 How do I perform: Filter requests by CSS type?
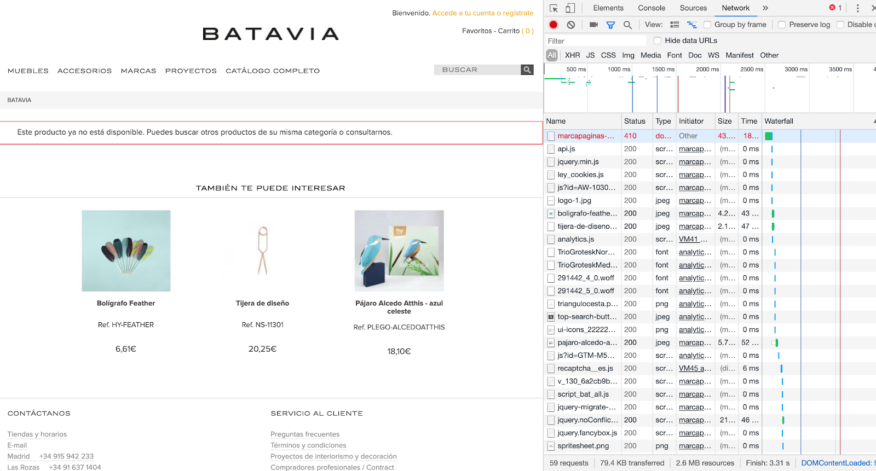tap(608, 55)
